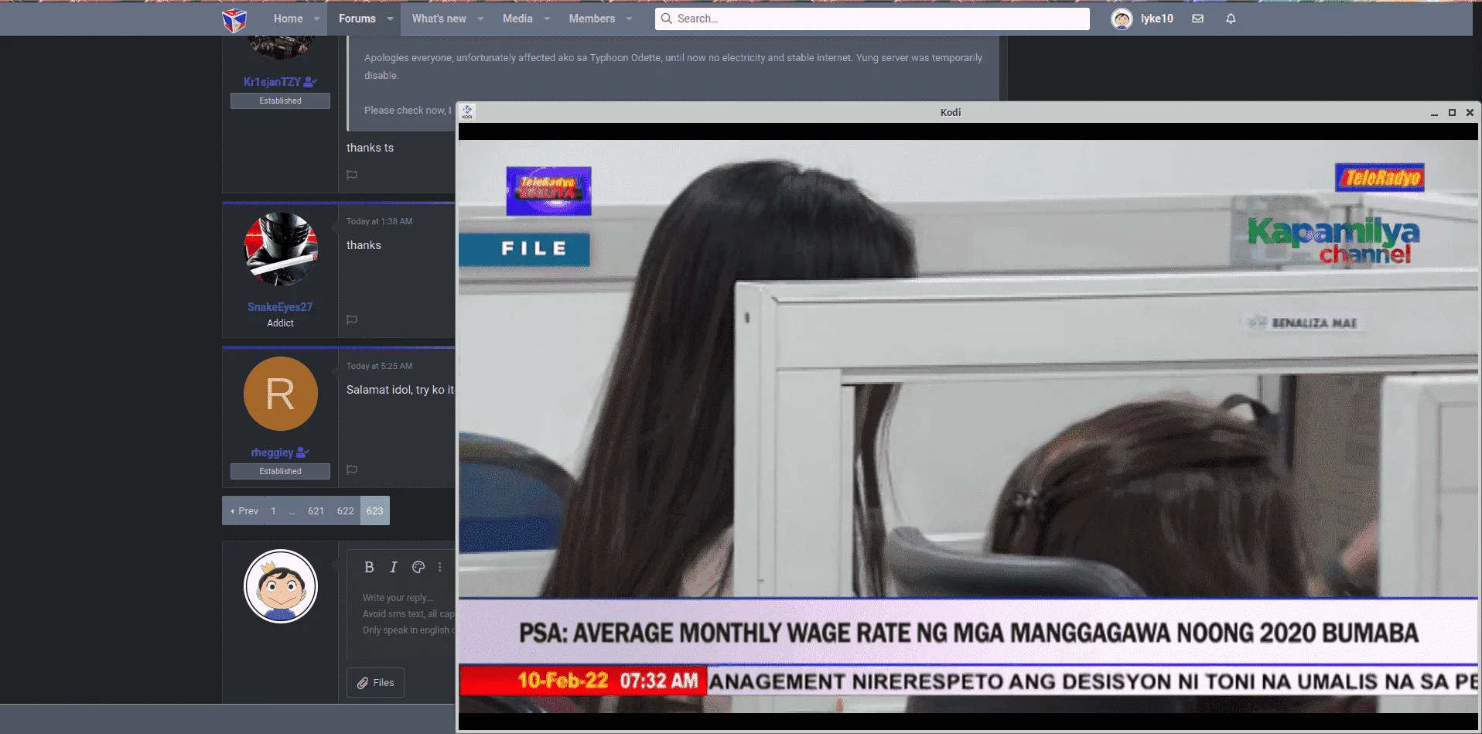Toggle bold formatting in reply editor
Image resolution: width=1482 pixels, height=734 pixels.
tap(369, 567)
